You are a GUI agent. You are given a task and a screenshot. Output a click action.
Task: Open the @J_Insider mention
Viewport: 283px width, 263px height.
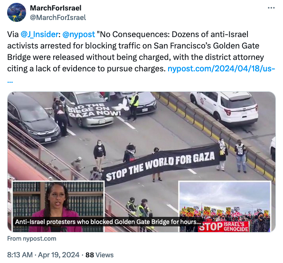click(39, 34)
